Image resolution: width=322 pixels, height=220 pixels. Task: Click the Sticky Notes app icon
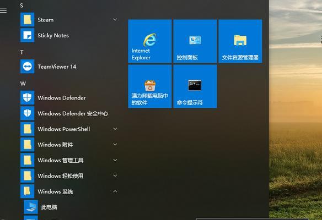tap(28, 35)
